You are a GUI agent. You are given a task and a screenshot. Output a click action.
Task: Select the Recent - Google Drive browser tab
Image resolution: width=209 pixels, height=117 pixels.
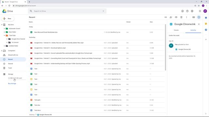pyautogui.click(x=14, y=2)
